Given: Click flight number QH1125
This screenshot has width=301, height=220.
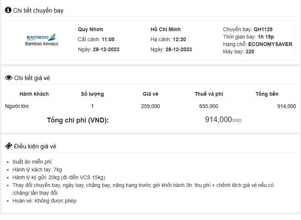Looking at the screenshot, I should coord(263,29).
